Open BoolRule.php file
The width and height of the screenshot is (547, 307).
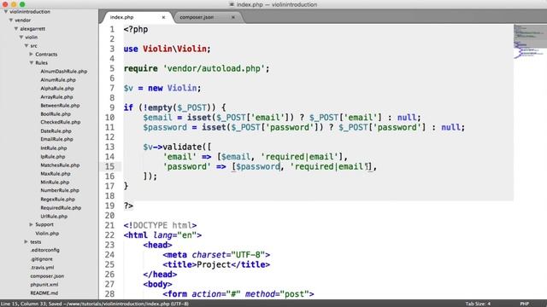(x=56, y=113)
